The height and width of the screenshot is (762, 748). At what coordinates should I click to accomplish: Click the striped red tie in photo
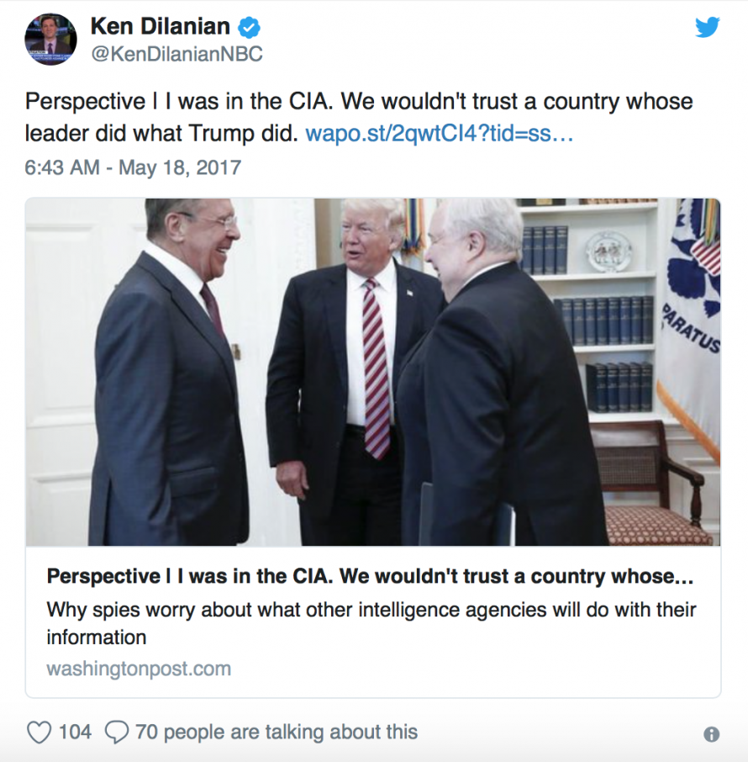click(376, 368)
